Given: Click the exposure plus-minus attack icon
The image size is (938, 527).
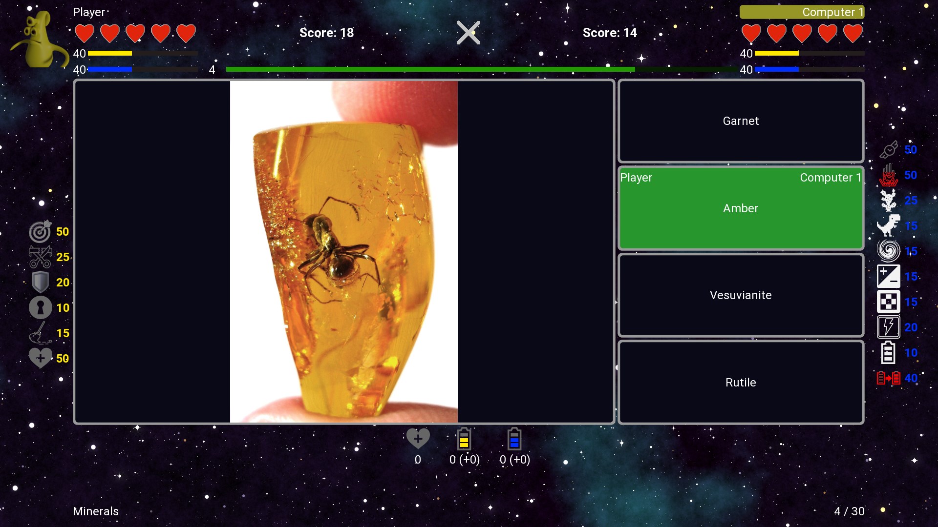Looking at the screenshot, I should [x=888, y=277].
